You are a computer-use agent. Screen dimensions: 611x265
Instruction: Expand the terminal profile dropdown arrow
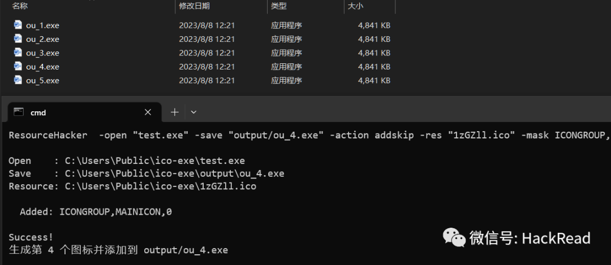(193, 112)
